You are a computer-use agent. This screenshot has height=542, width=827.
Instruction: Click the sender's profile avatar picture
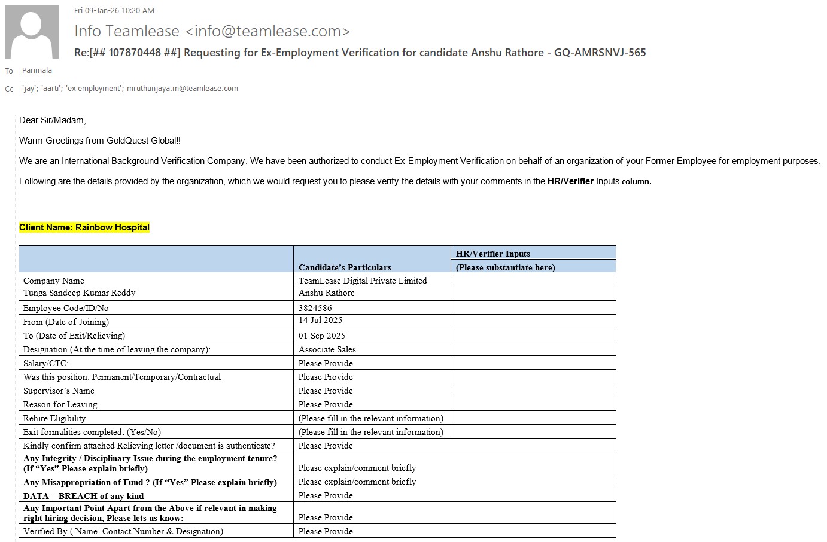coord(32,32)
